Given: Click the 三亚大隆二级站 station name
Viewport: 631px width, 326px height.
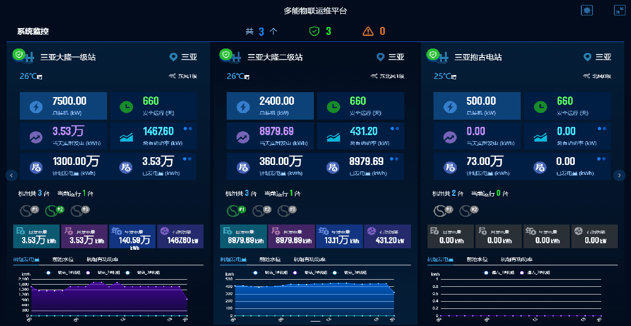Looking at the screenshot, I should pos(275,57).
